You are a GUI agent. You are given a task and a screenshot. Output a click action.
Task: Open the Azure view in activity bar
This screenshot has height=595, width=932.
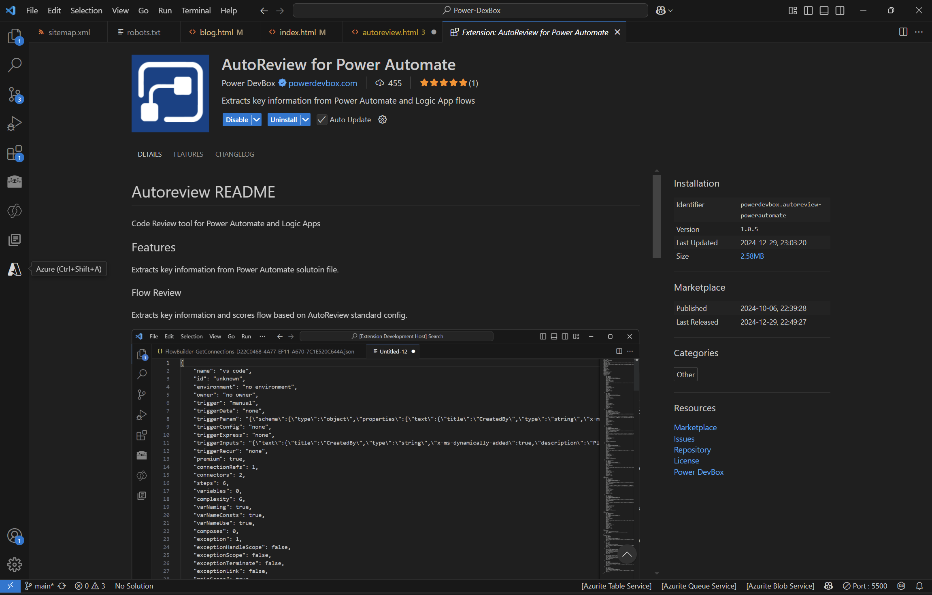[15, 269]
